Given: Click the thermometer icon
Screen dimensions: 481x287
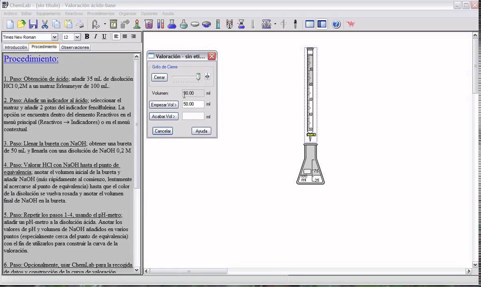Looking at the screenshot, I should pos(252,24).
